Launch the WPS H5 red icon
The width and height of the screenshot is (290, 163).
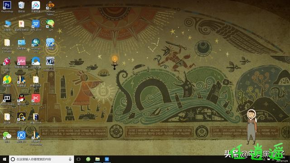[36, 100]
